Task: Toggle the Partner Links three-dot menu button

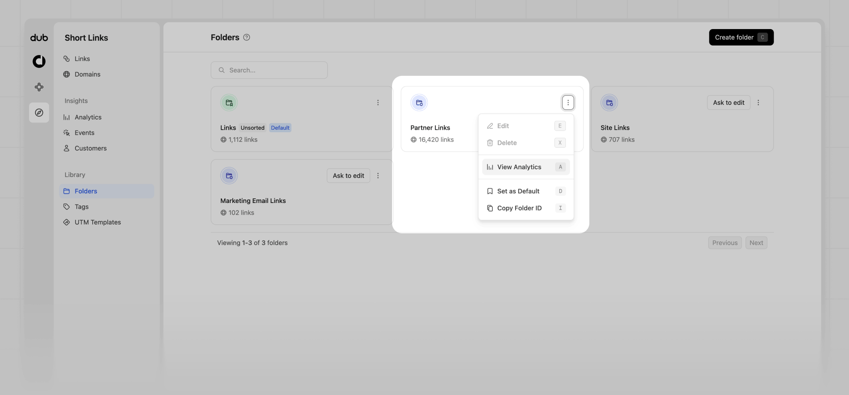Action: (568, 103)
